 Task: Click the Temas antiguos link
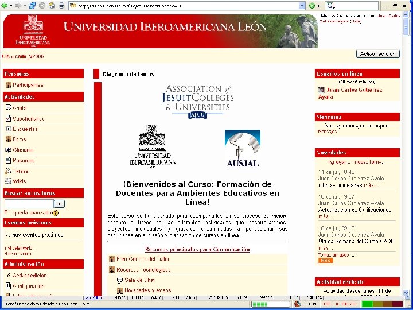(336, 255)
